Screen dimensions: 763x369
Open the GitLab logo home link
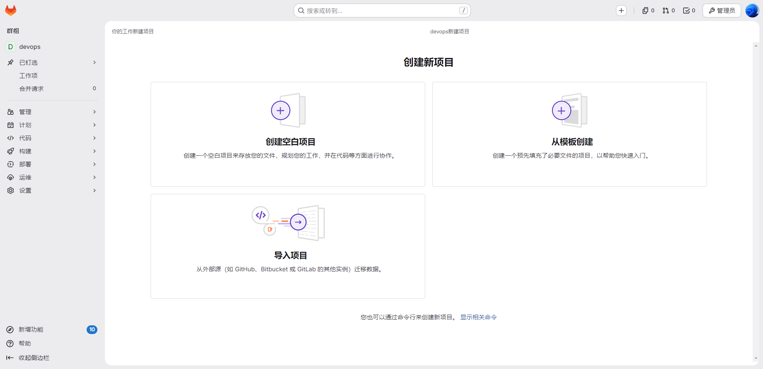[x=11, y=11]
